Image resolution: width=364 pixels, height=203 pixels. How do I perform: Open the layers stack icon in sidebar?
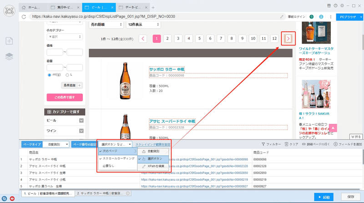click(9, 56)
